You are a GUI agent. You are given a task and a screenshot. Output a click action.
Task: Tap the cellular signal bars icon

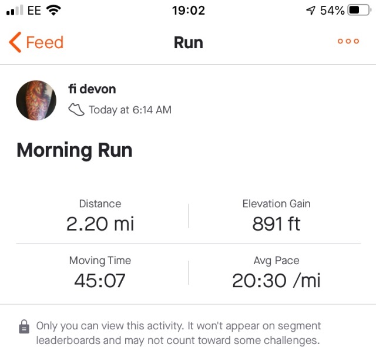(15, 10)
